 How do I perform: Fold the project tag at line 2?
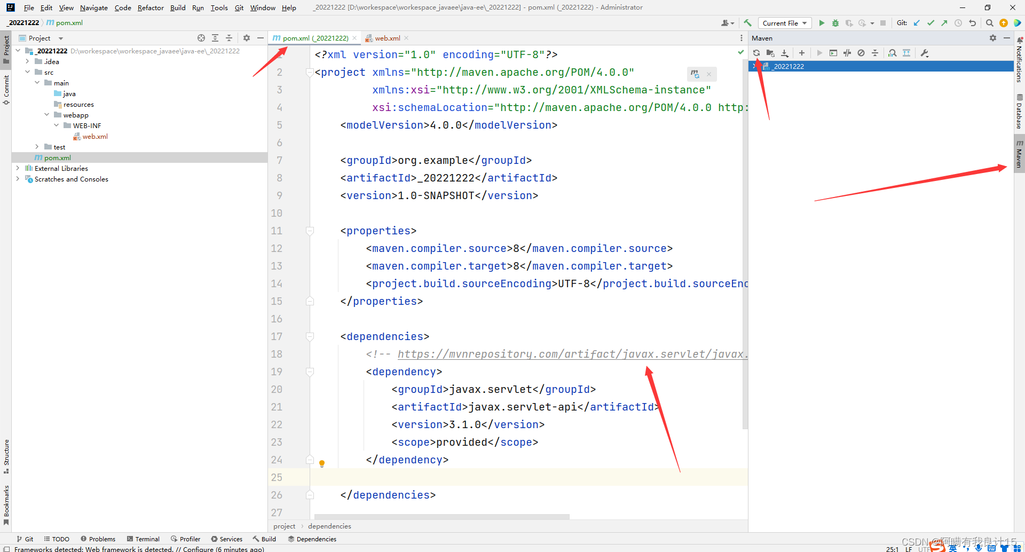pos(310,72)
